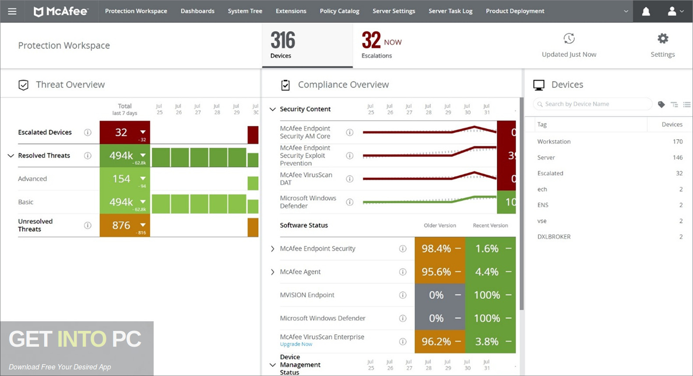Open the Dashboards menu item

click(x=197, y=11)
